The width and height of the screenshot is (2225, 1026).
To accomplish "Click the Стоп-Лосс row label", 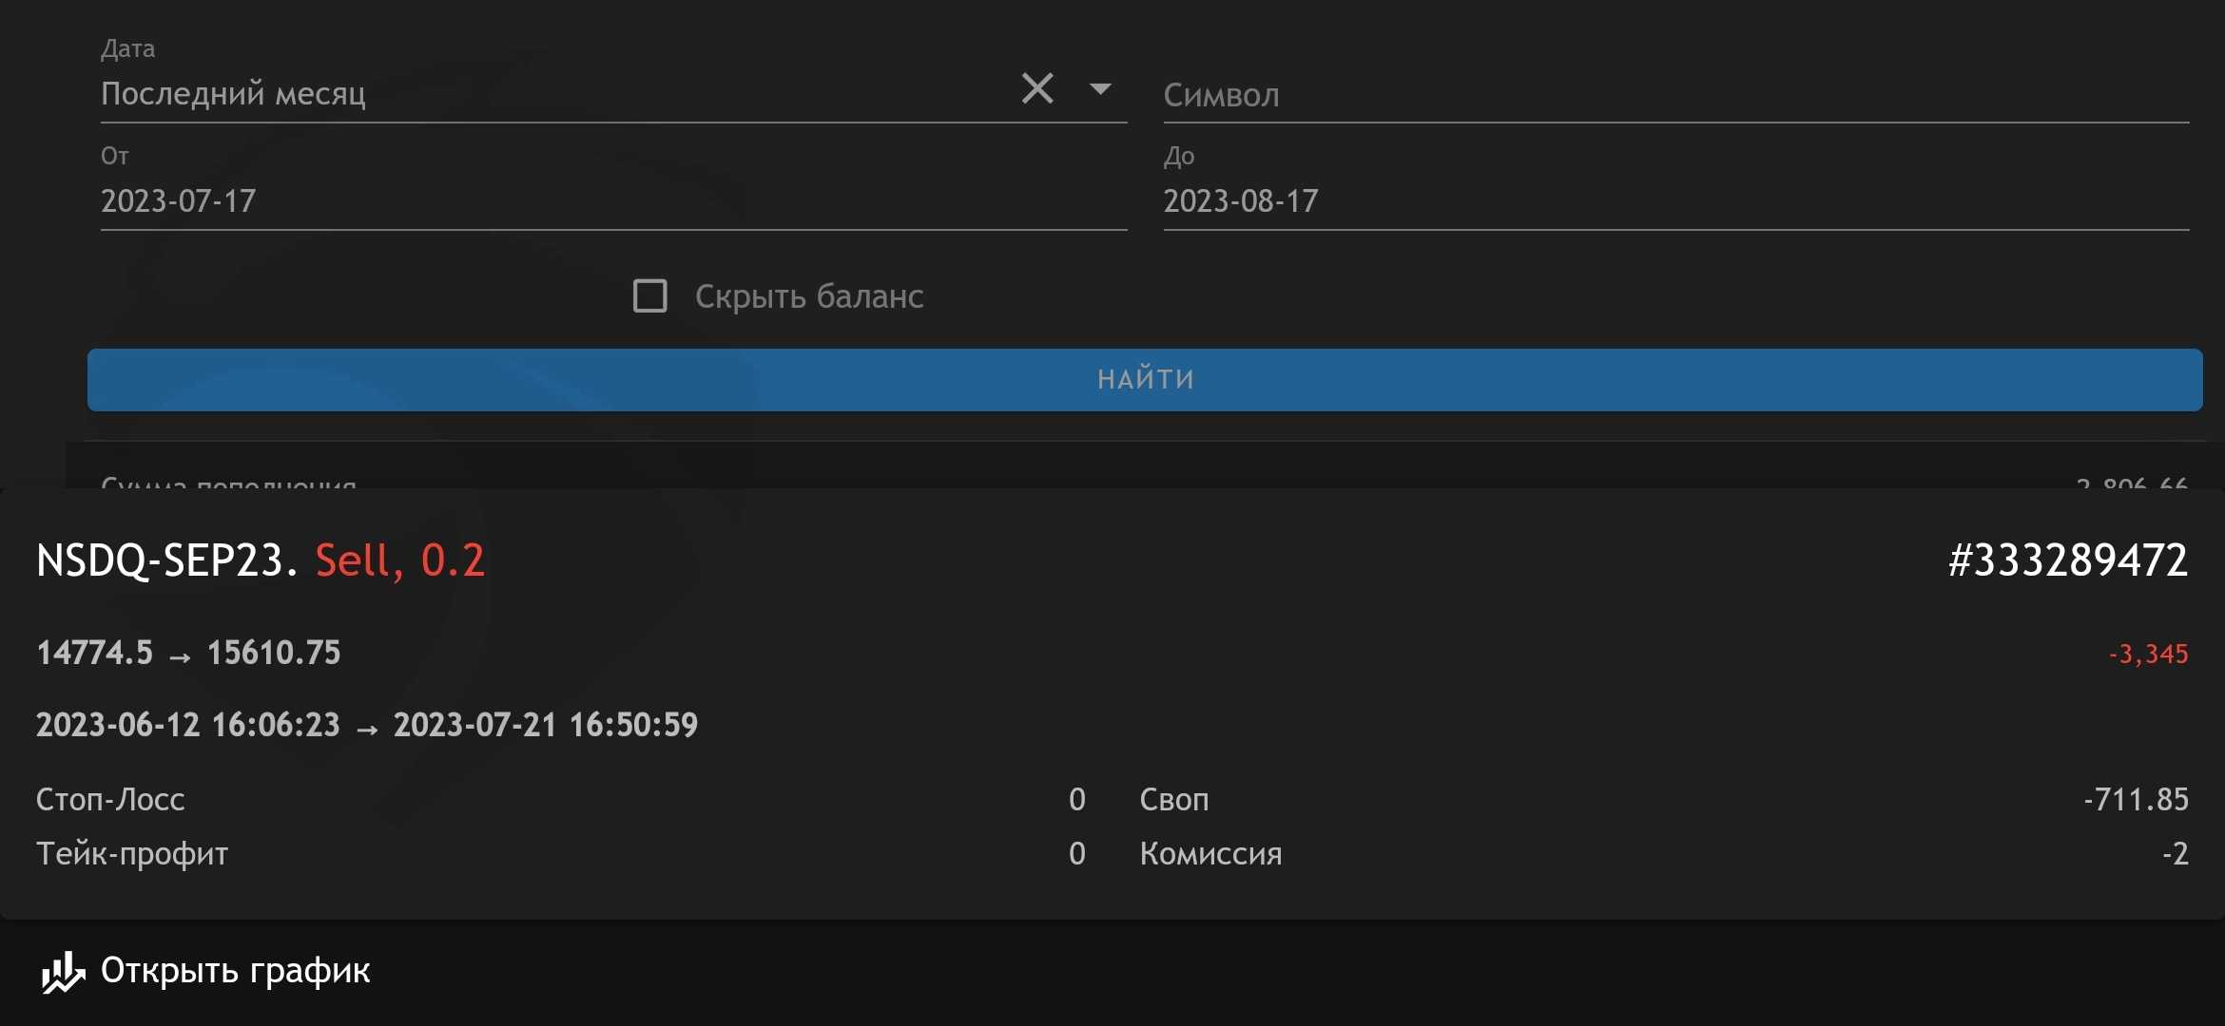I will coord(110,800).
